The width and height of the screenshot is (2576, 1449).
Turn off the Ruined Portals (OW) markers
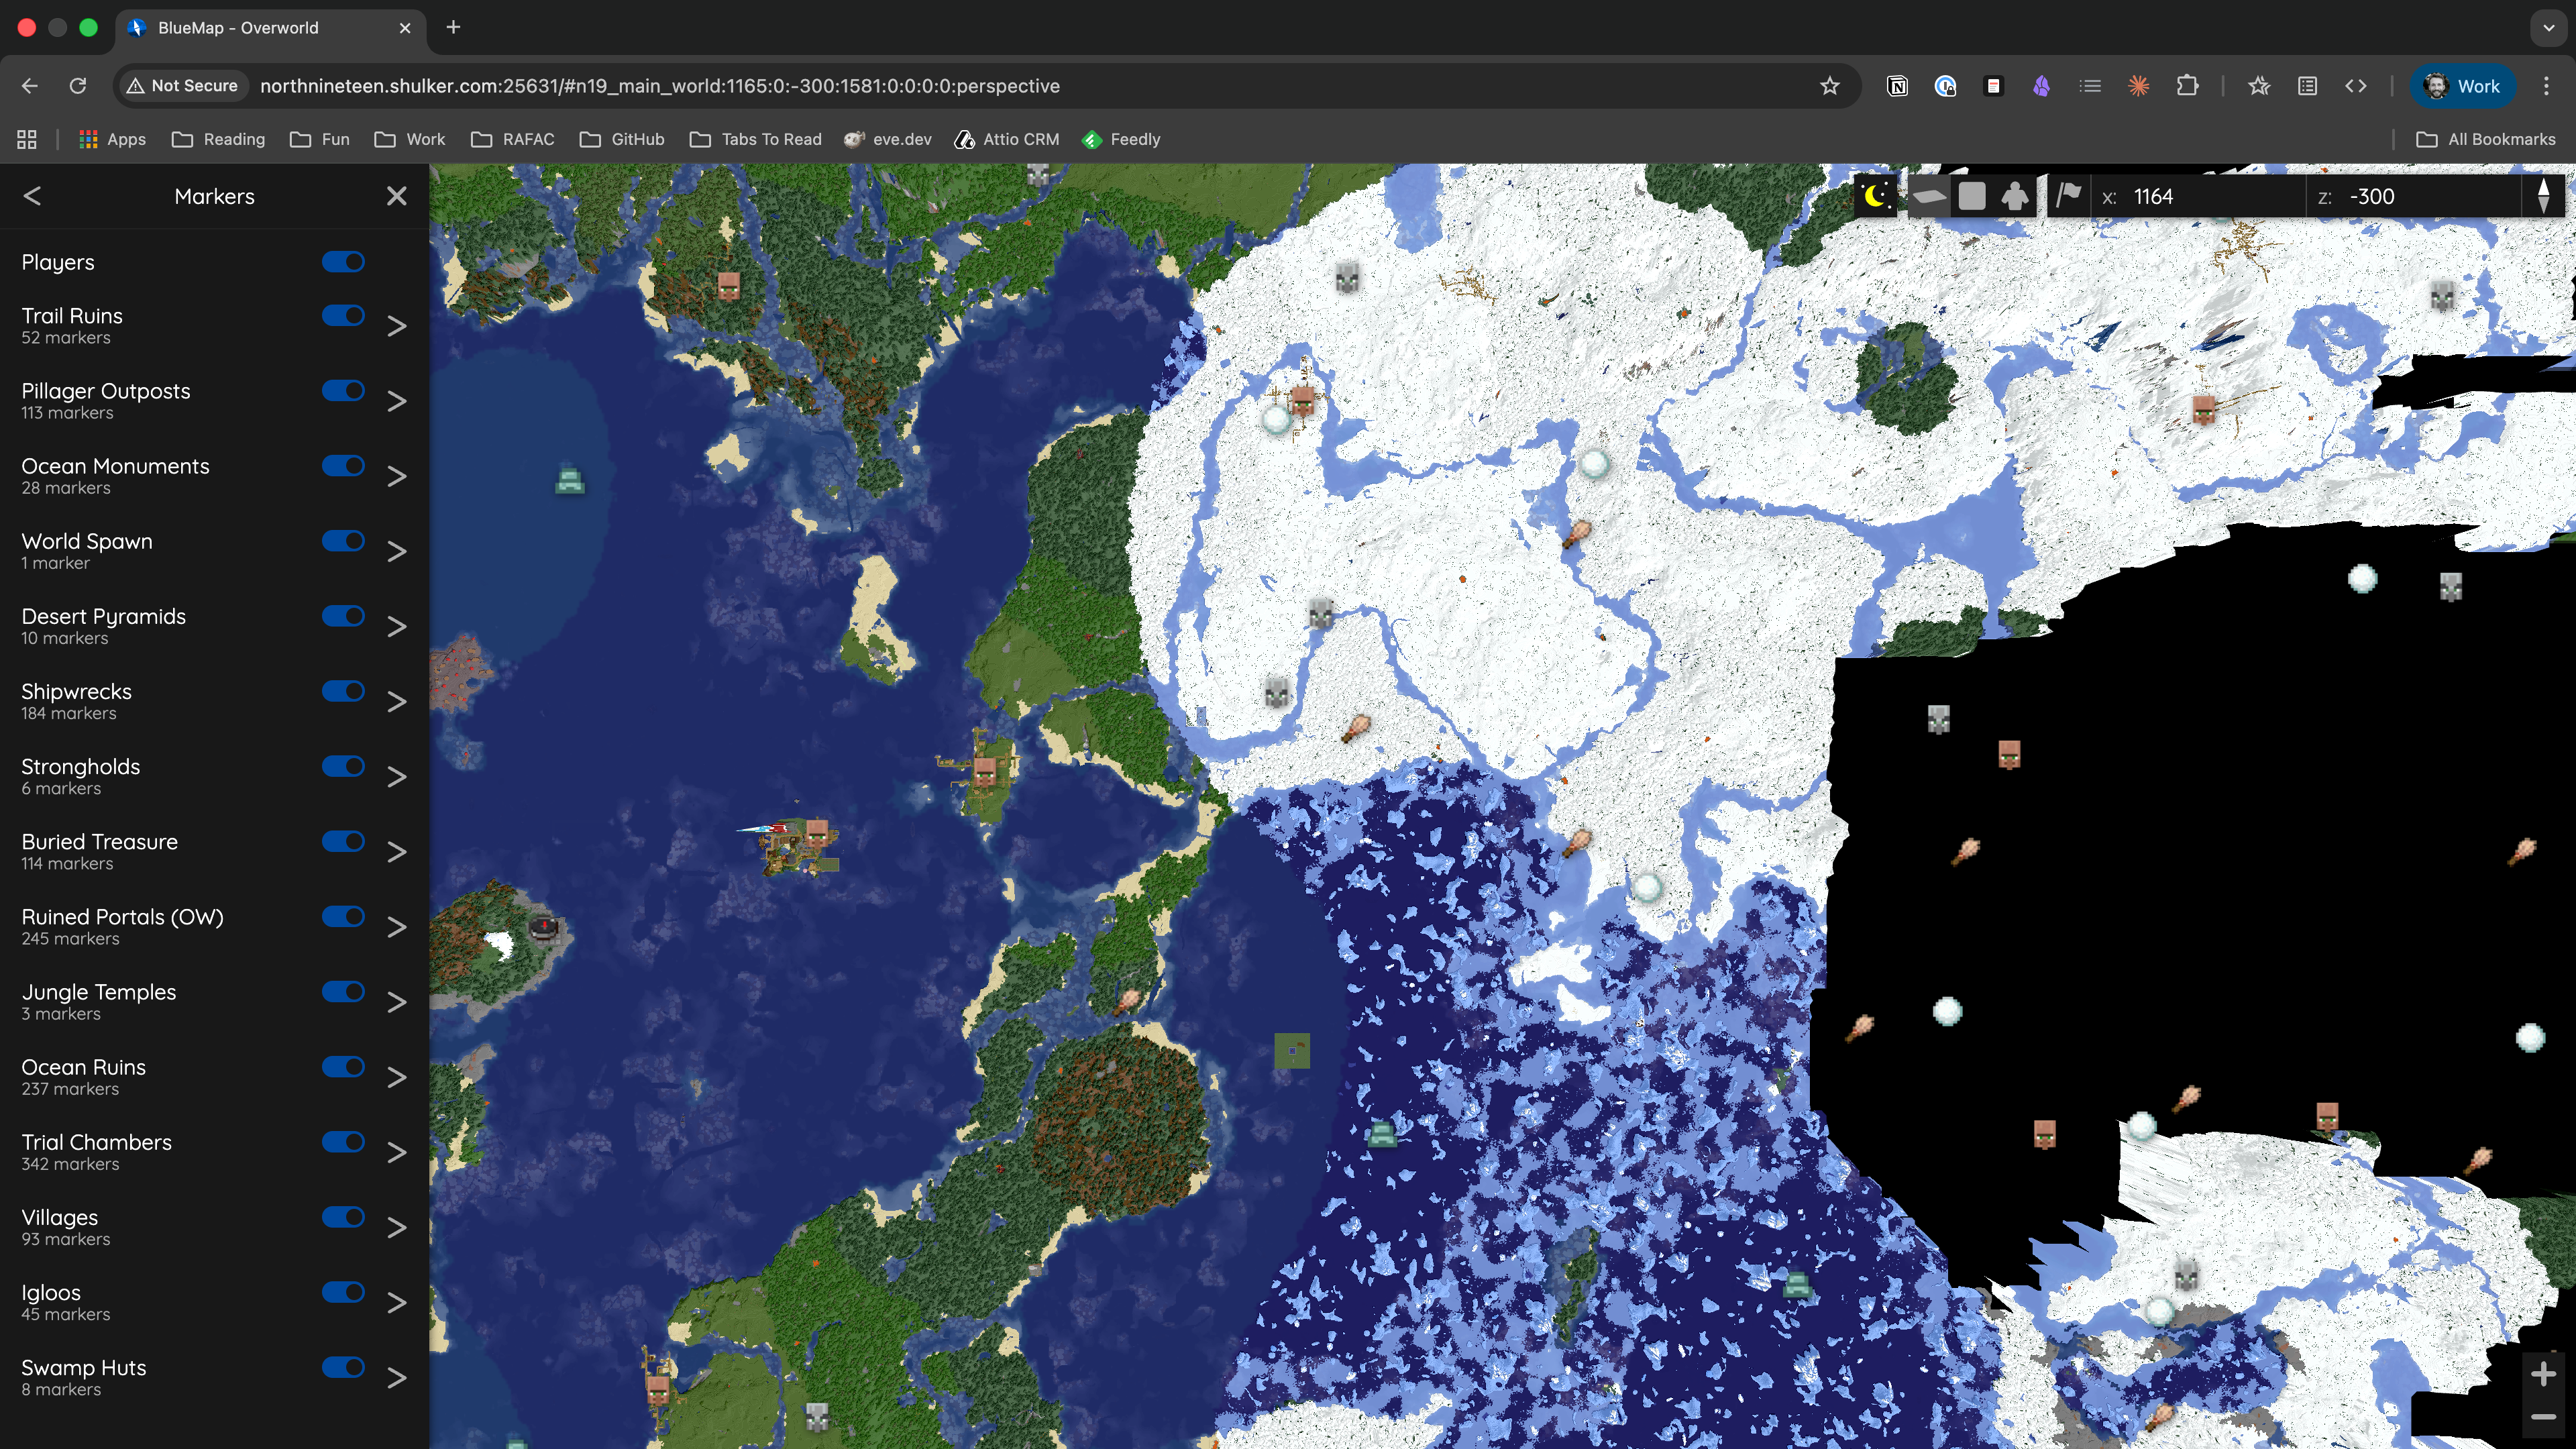pos(343,916)
